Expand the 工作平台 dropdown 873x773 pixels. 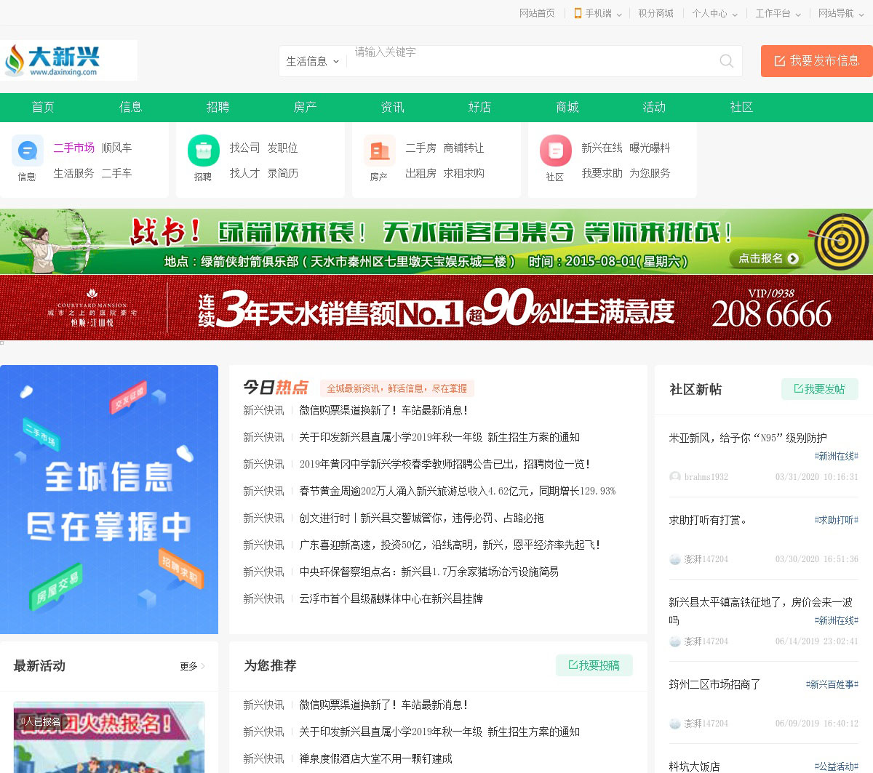798,14
